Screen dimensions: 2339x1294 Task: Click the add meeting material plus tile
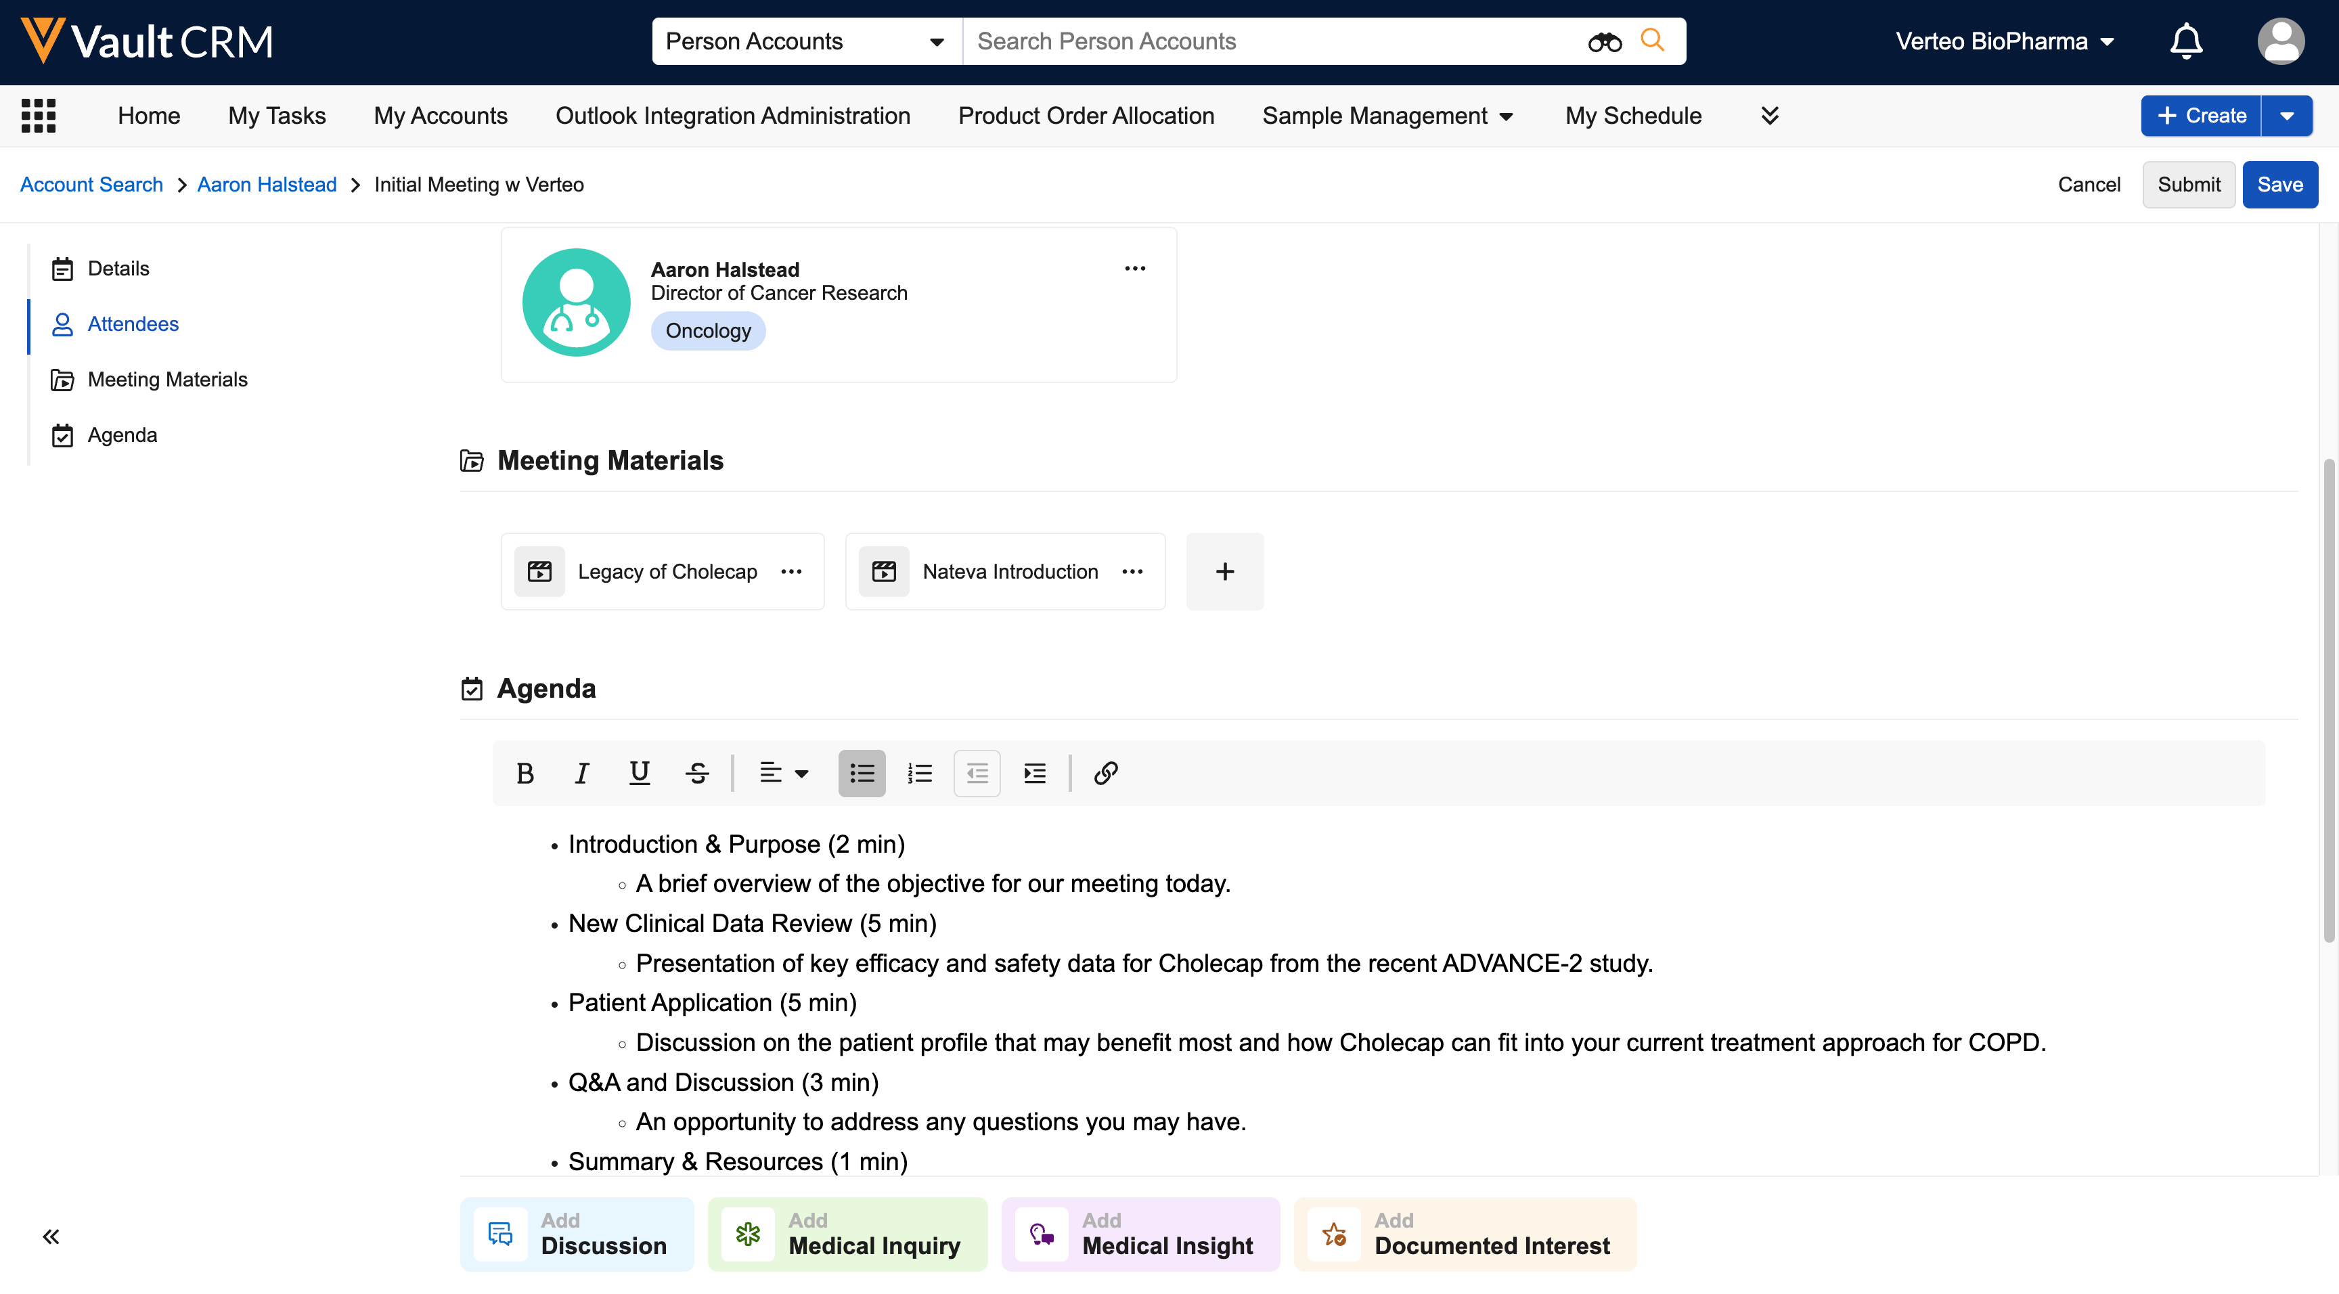pos(1224,571)
